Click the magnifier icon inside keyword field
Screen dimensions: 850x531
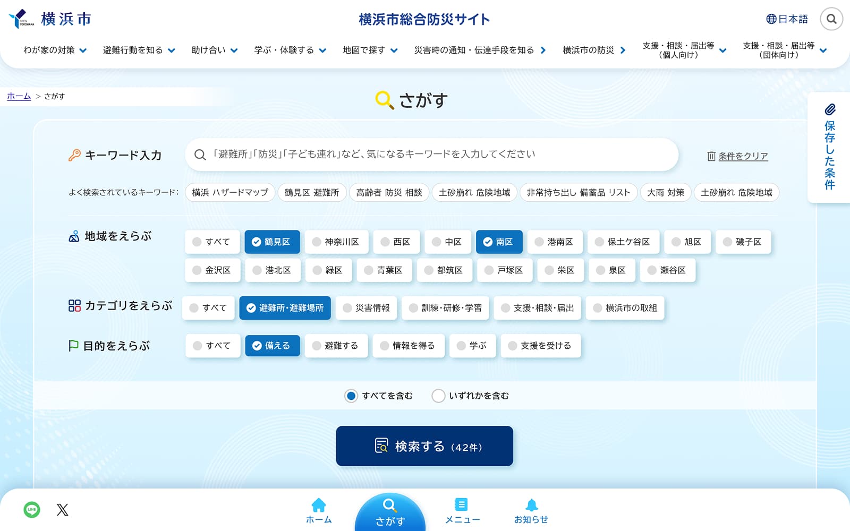click(x=200, y=155)
